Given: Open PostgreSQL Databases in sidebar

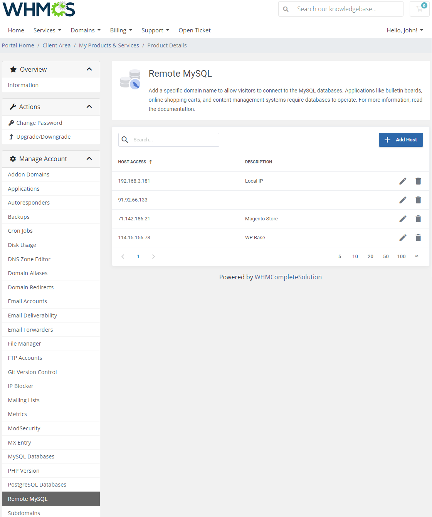Looking at the screenshot, I should coord(51,485).
